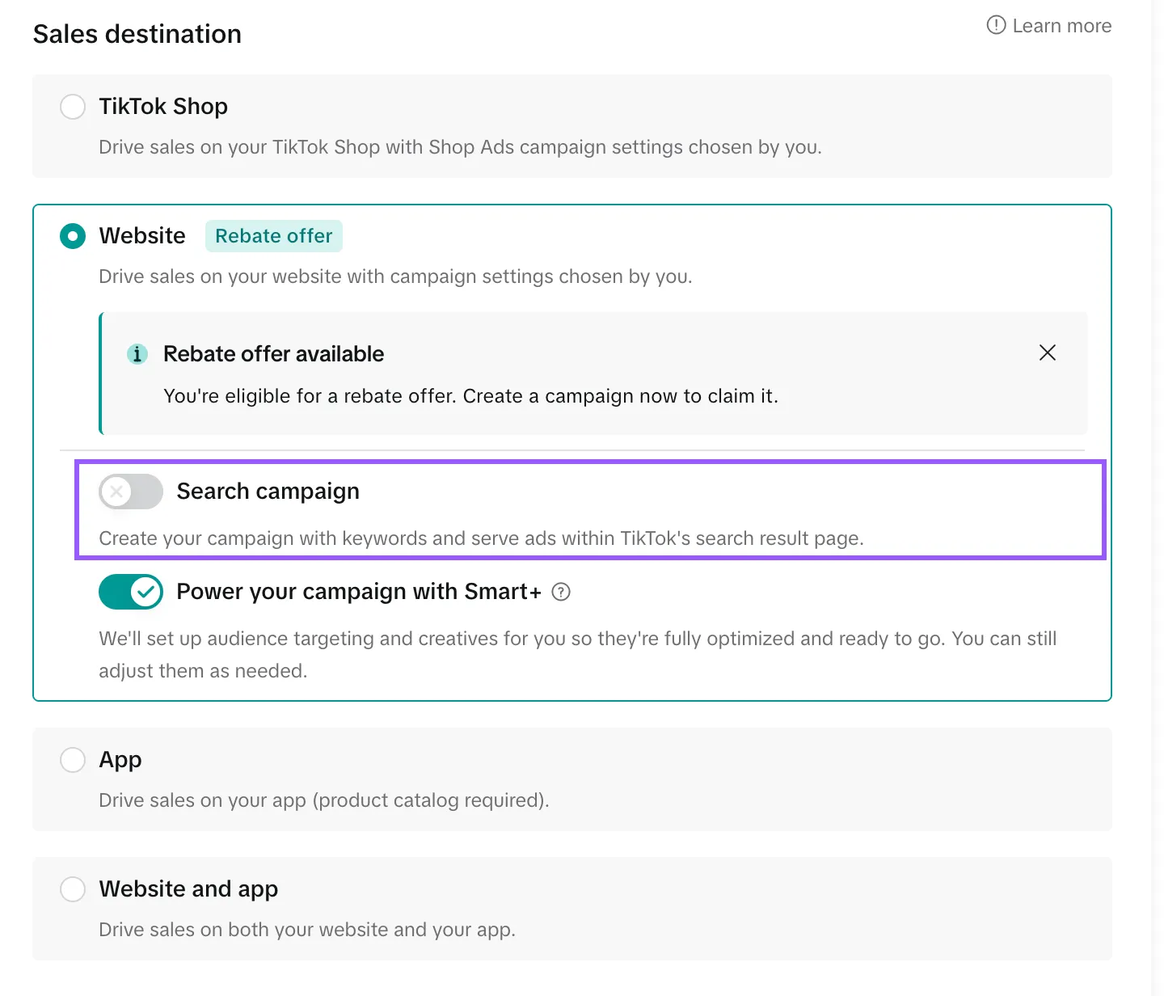The height and width of the screenshot is (996, 1164).
Task: Click the 'Rebate offer available' title
Action: pos(273,354)
